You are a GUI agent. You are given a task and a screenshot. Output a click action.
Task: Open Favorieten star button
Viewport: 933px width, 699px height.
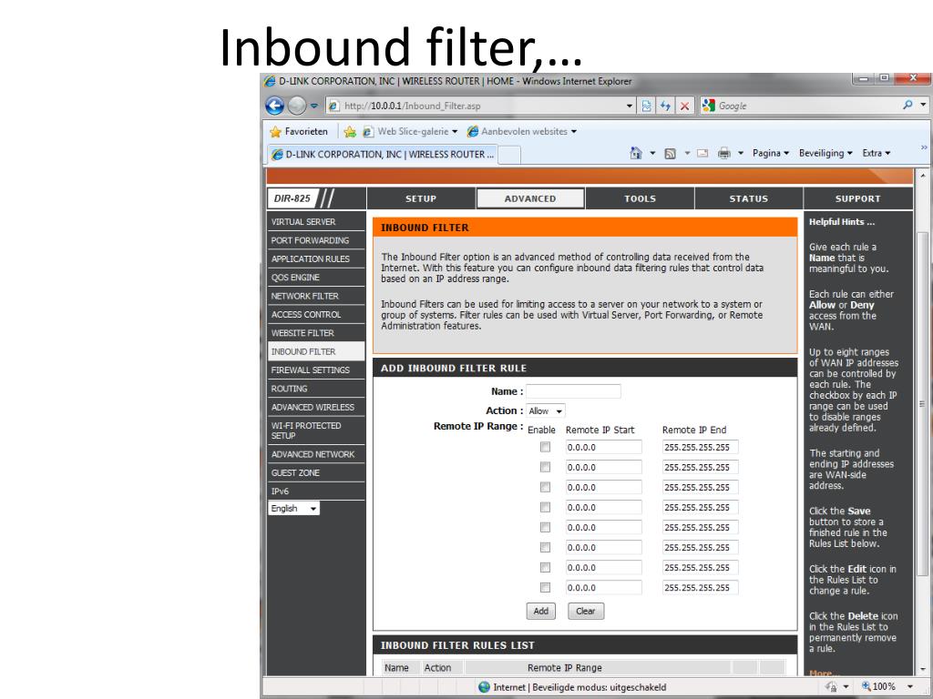coord(299,131)
